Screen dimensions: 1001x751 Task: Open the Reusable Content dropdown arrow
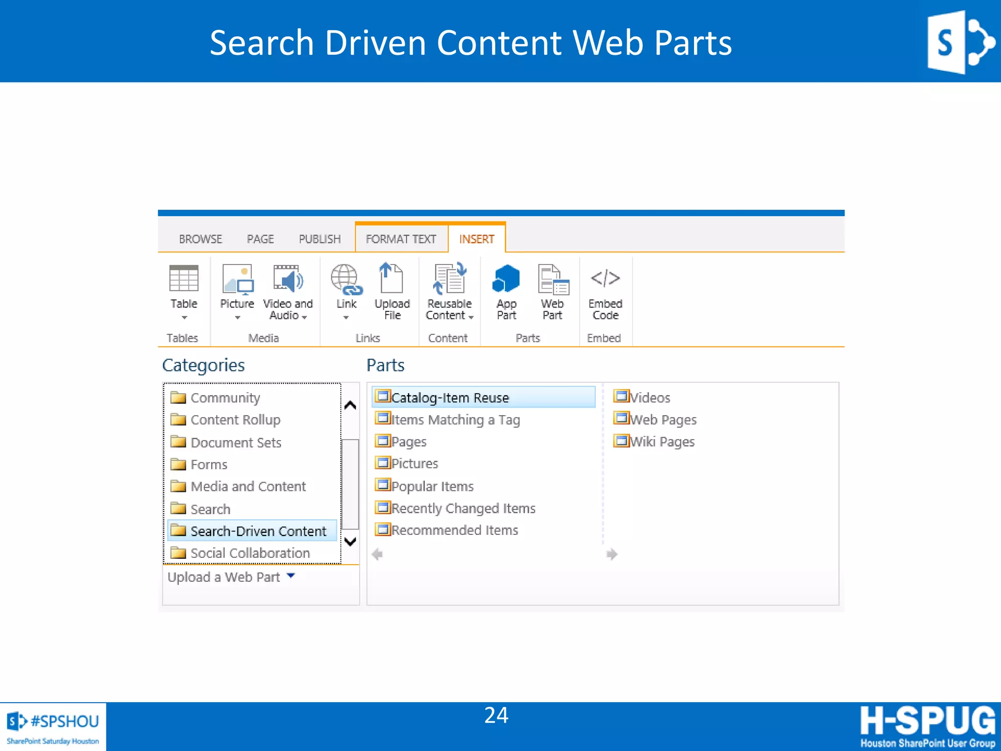click(x=471, y=317)
